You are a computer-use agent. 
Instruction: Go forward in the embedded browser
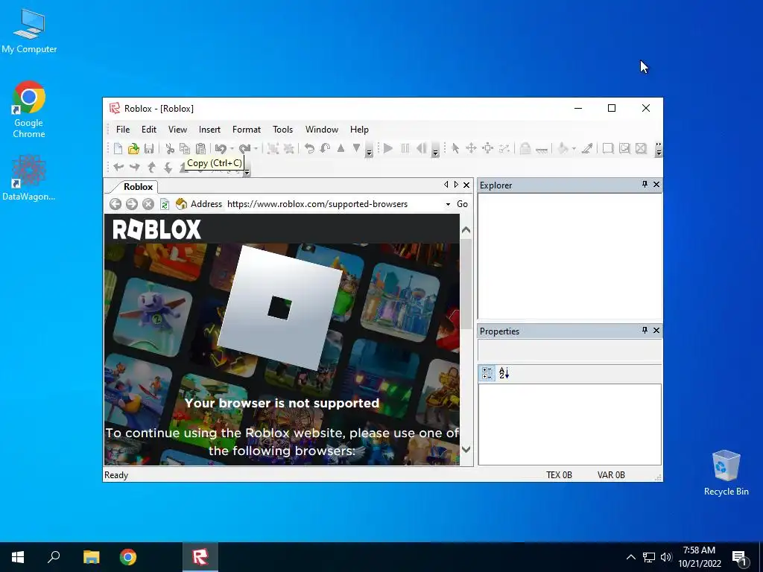(132, 204)
